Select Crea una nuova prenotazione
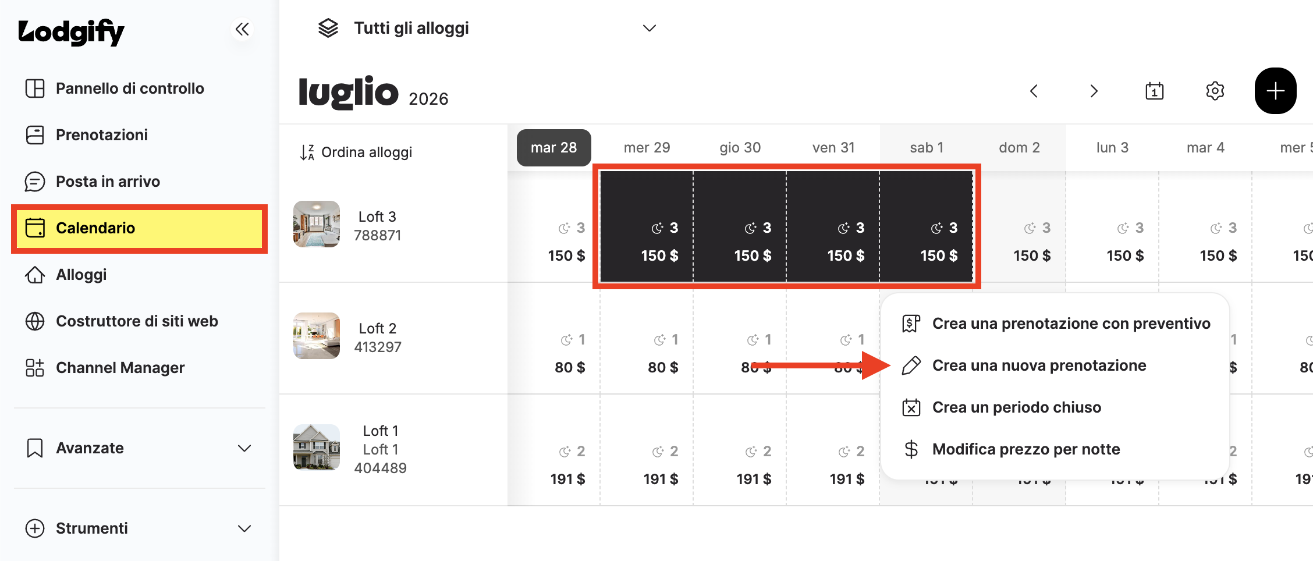 (x=1039, y=365)
